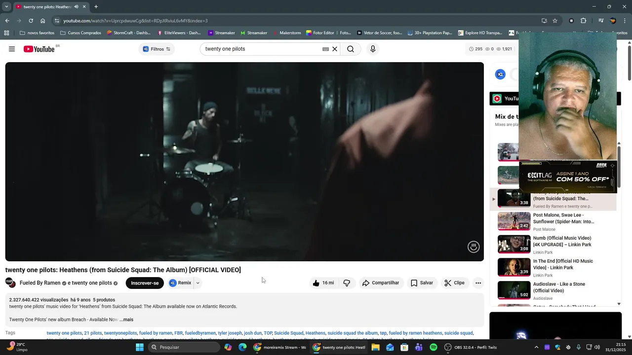Open the Filtros filter button
The height and width of the screenshot is (355, 632).
(x=157, y=49)
